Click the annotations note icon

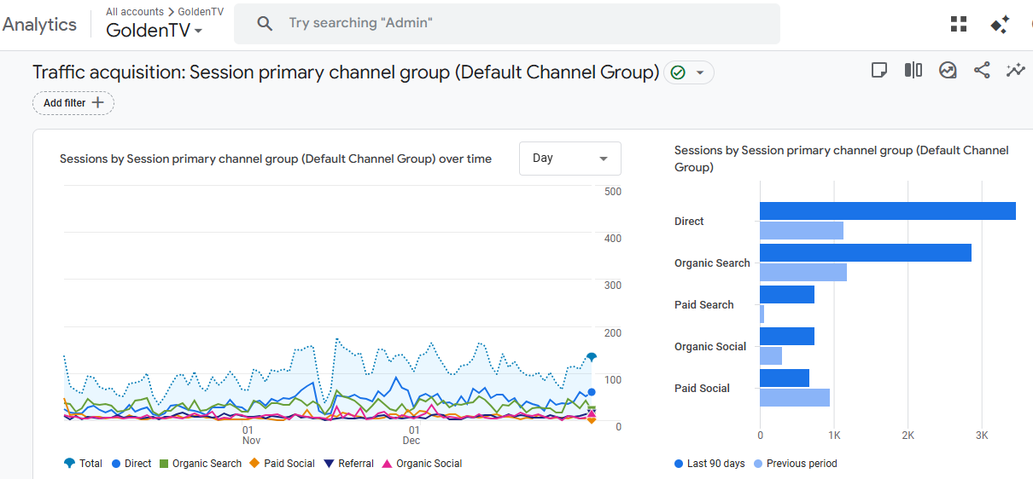point(879,71)
